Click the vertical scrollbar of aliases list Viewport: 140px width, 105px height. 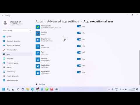click(139, 67)
